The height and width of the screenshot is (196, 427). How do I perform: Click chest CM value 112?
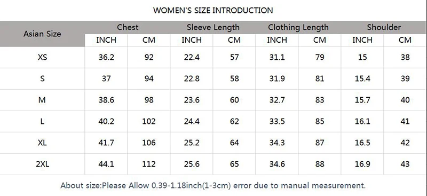149,164
